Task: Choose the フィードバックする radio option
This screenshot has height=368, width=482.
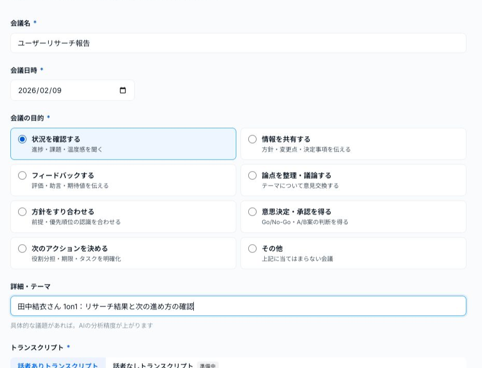Action: click(22, 176)
